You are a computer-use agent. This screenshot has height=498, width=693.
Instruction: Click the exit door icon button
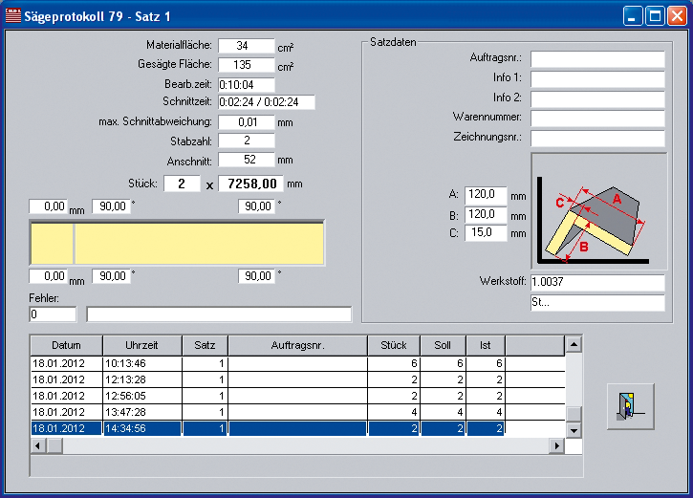coord(630,406)
